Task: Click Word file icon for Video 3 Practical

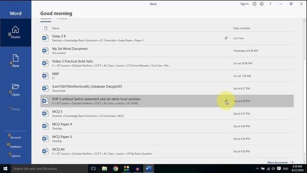Action: click(x=46, y=63)
